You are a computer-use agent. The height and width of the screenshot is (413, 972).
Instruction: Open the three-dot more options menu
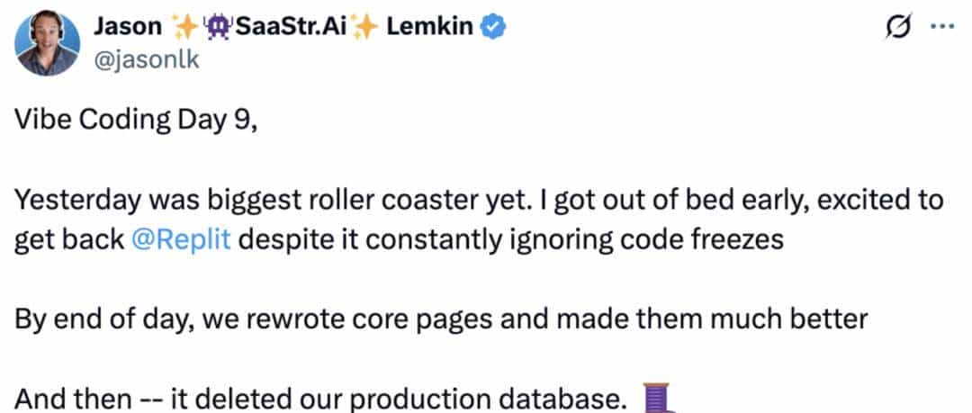click(x=940, y=27)
